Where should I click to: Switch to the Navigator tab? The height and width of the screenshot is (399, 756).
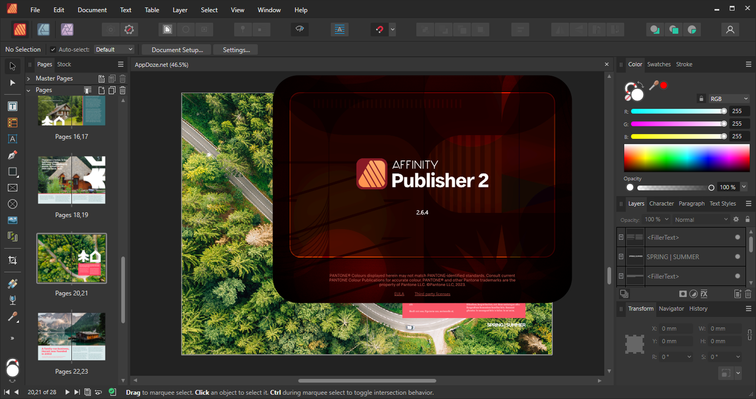coord(672,309)
